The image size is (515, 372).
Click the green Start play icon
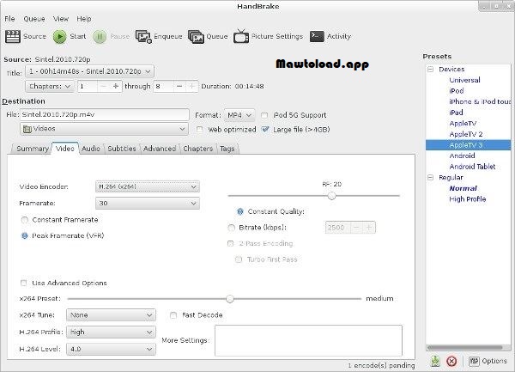[59, 36]
